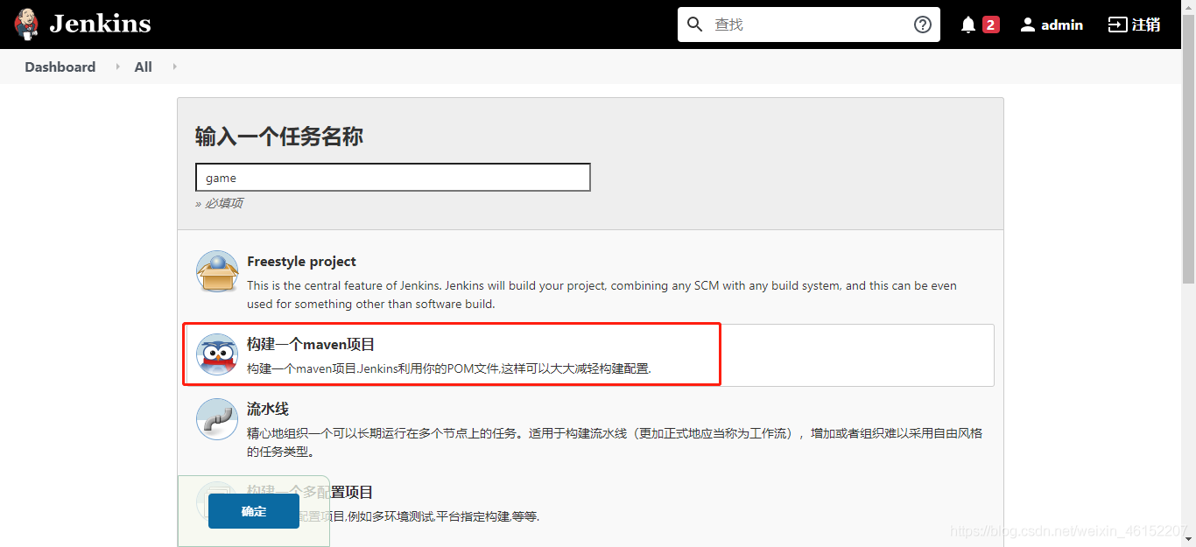This screenshot has width=1196, height=547.
Task: Open the All breadcrumb
Action: (144, 67)
